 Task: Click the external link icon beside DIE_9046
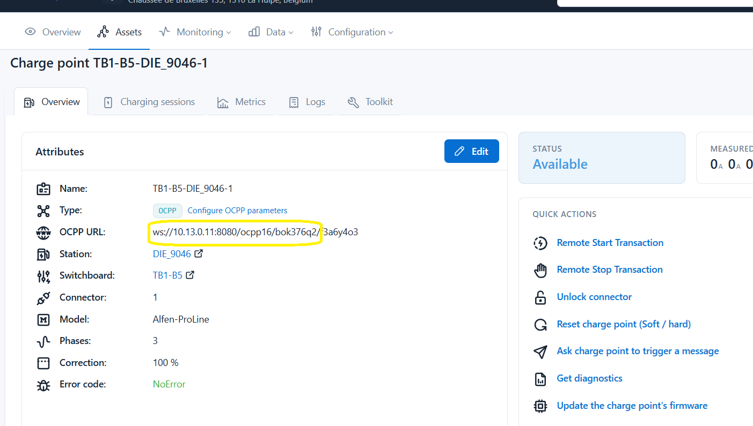(199, 254)
